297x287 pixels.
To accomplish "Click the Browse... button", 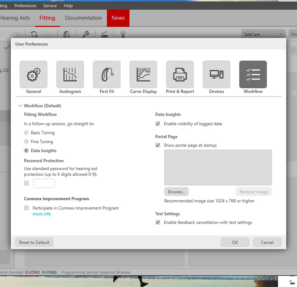I will coord(176,192).
